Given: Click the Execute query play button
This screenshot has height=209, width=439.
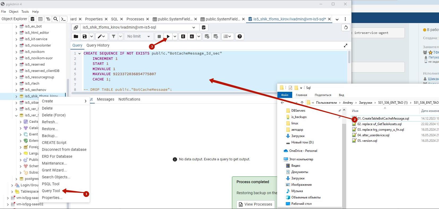Looking at the screenshot, I should pyautogui.click(x=168, y=37).
